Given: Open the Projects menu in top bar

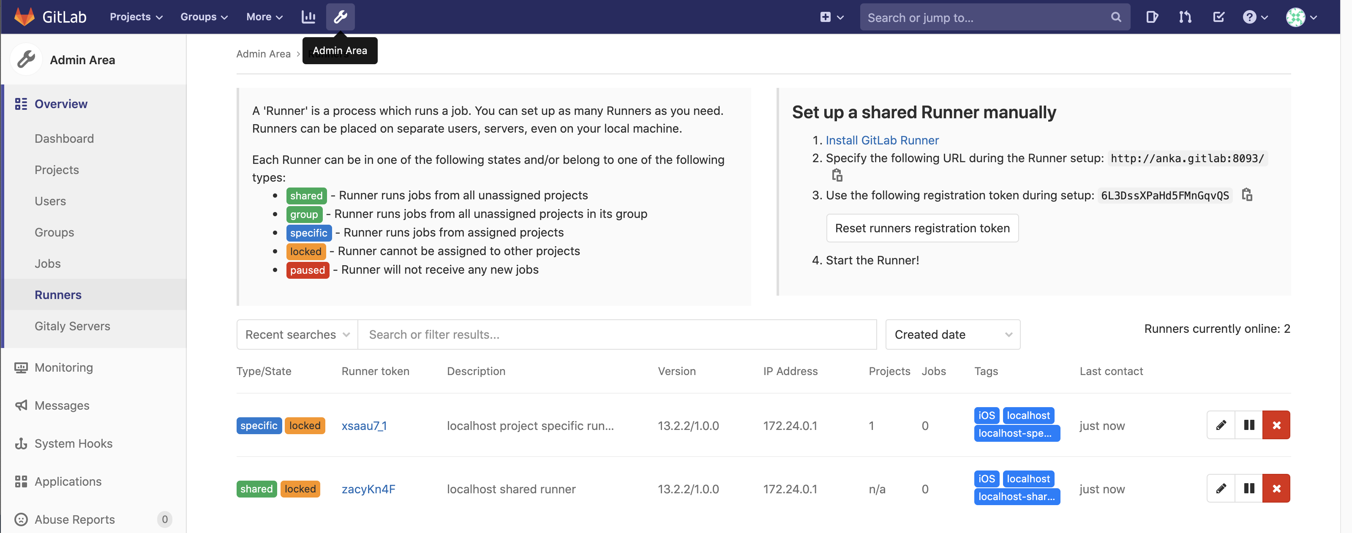Looking at the screenshot, I should coord(135,16).
